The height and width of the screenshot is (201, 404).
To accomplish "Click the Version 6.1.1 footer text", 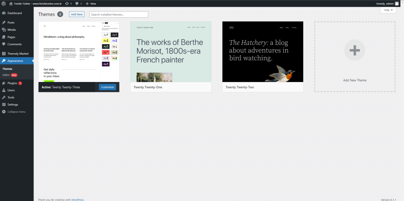I will tap(388, 200).
